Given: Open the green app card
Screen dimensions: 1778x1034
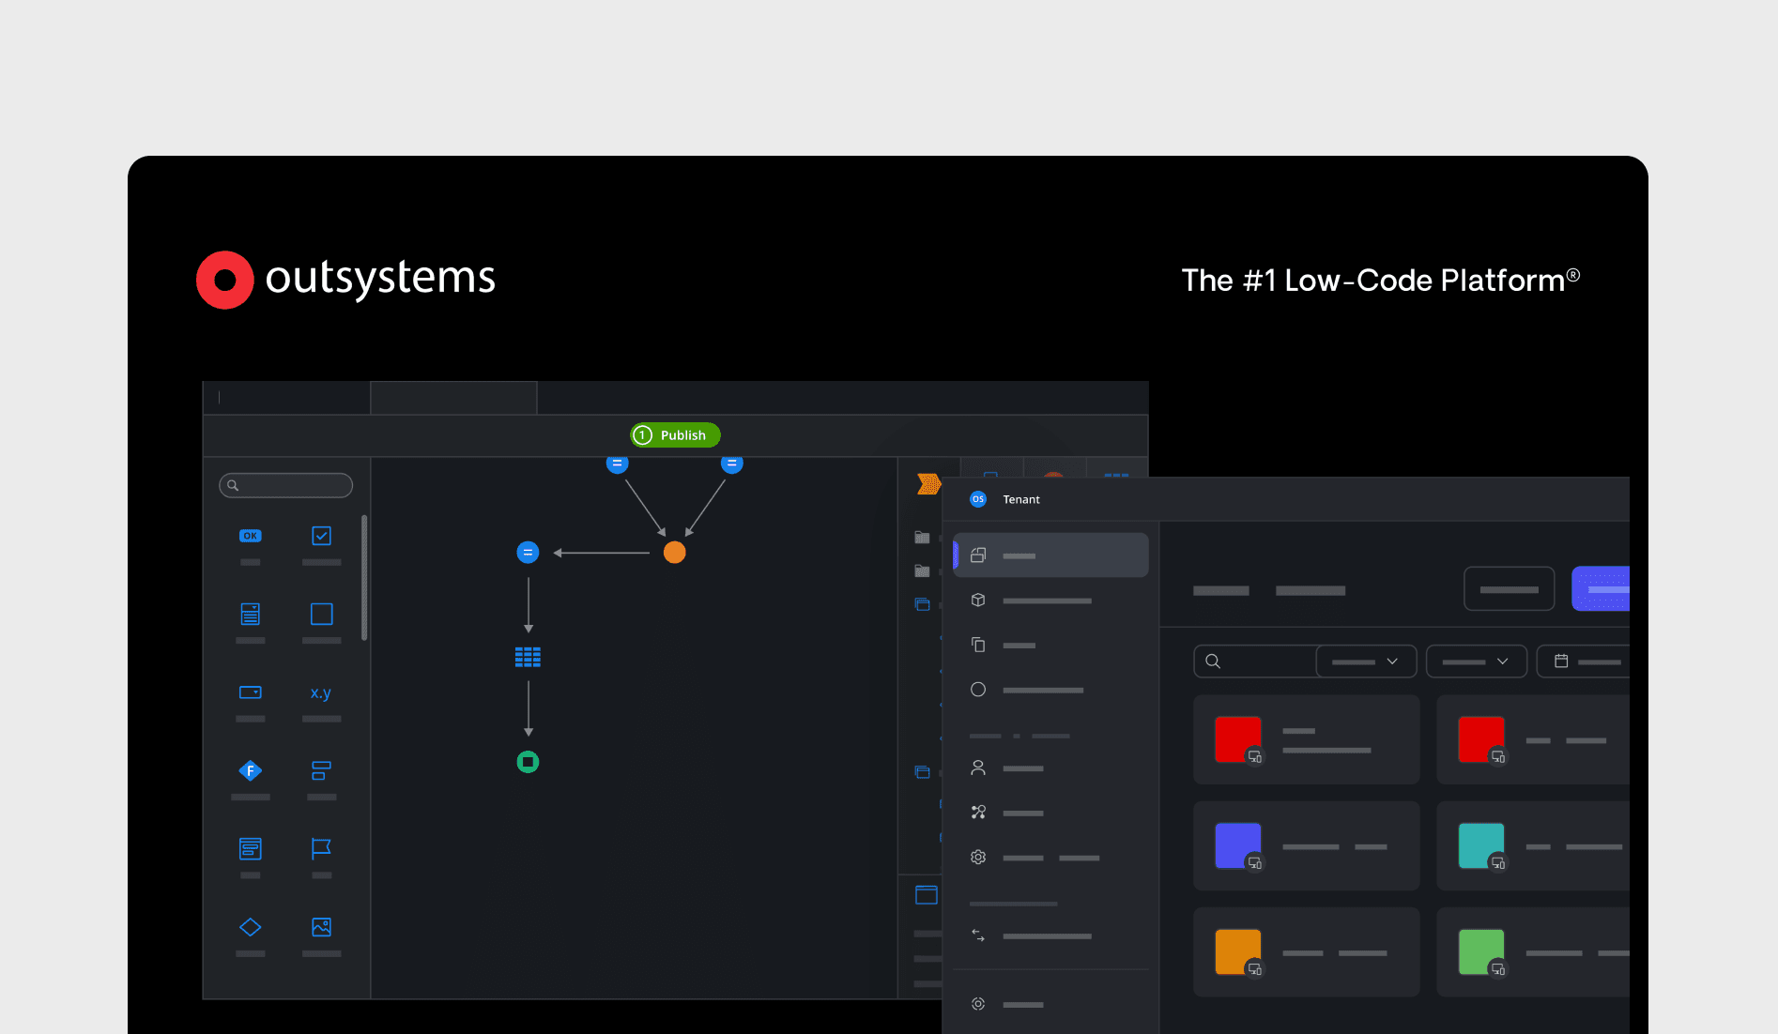Looking at the screenshot, I should (1534, 952).
